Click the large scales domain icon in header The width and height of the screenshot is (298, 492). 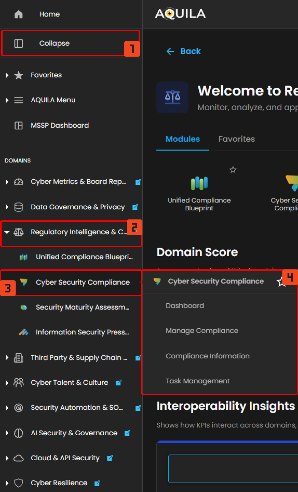coord(173,97)
